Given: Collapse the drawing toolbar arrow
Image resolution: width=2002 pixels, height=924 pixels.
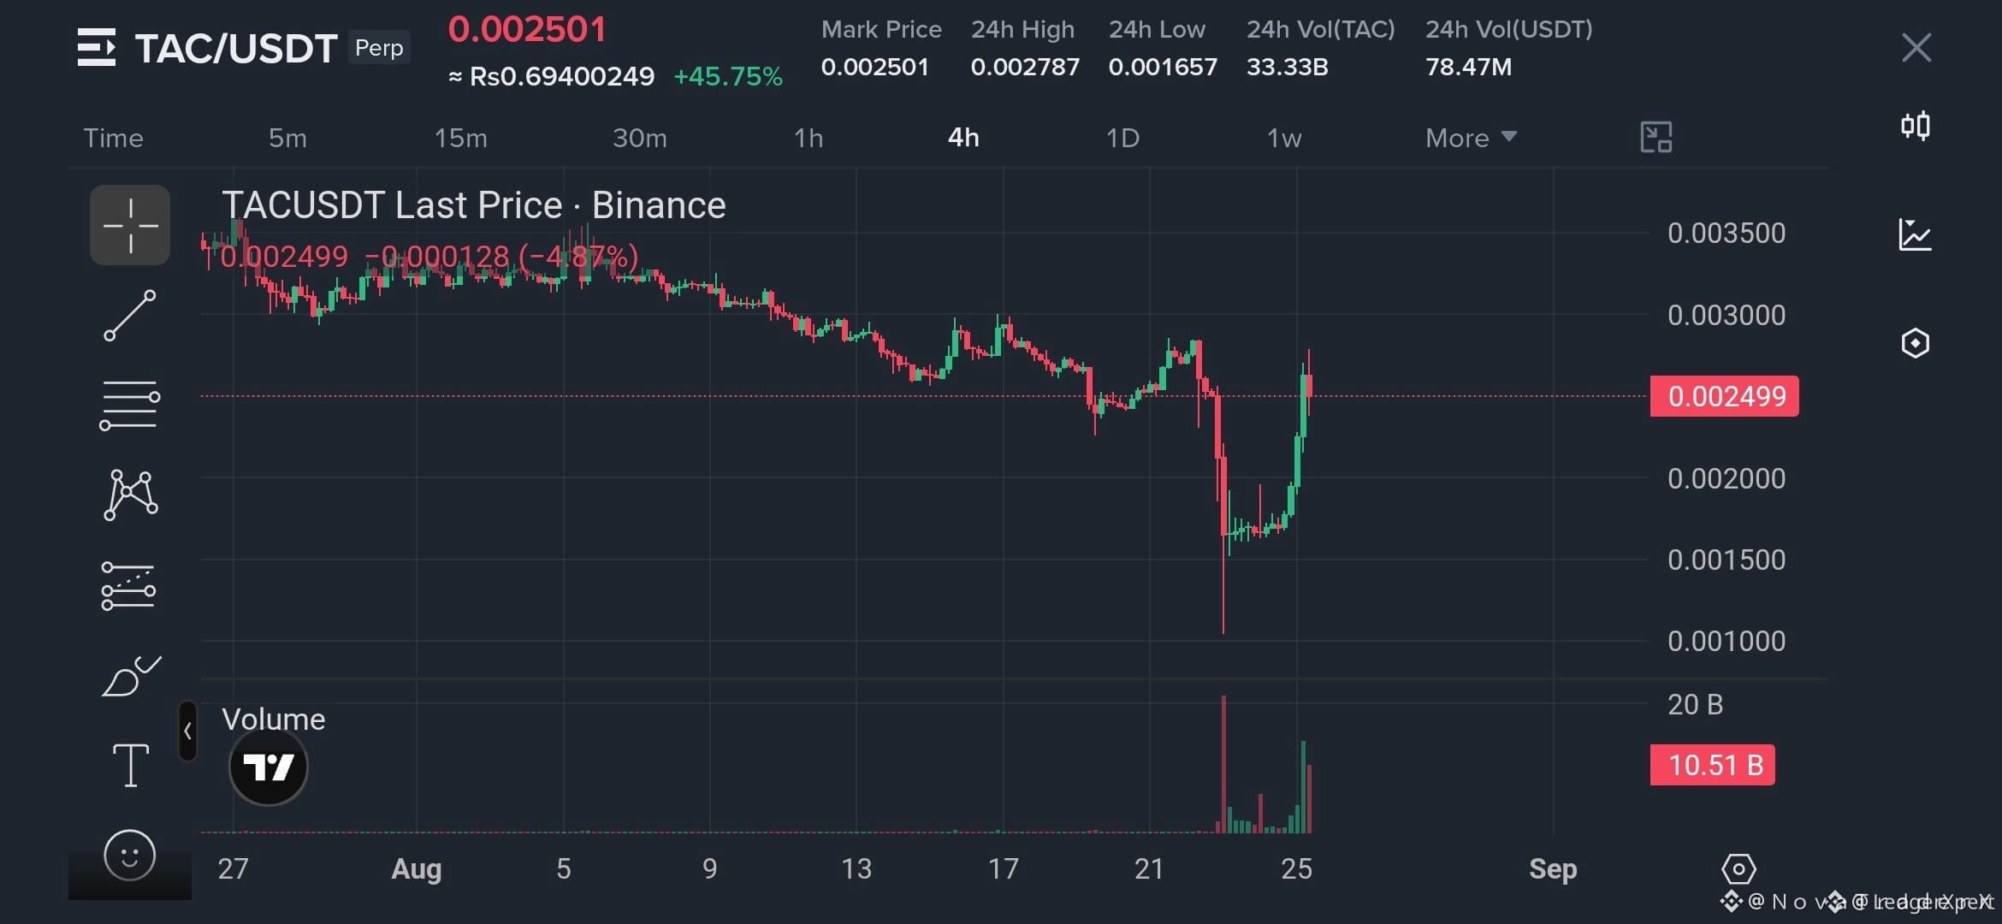Looking at the screenshot, I should pos(187,731).
